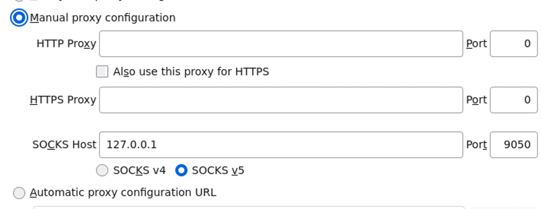Select the Manual proxy configuration radio button
The width and height of the screenshot is (541, 209).
point(19,18)
